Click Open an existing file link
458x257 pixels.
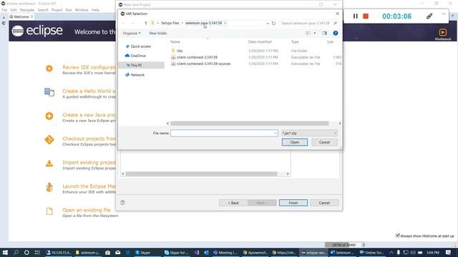(87, 210)
